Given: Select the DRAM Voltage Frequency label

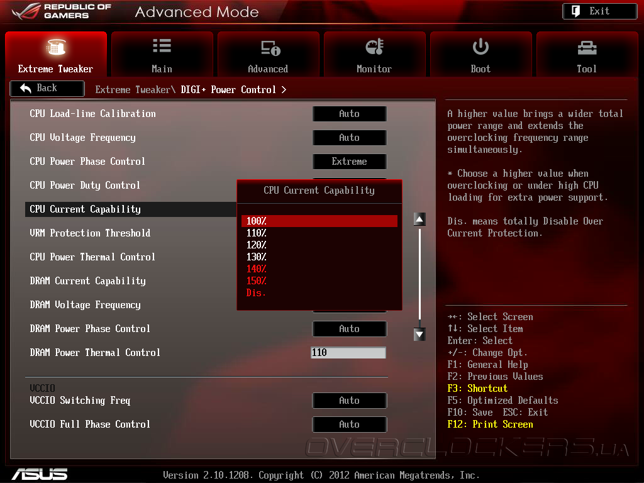Looking at the screenshot, I should click(x=85, y=305).
